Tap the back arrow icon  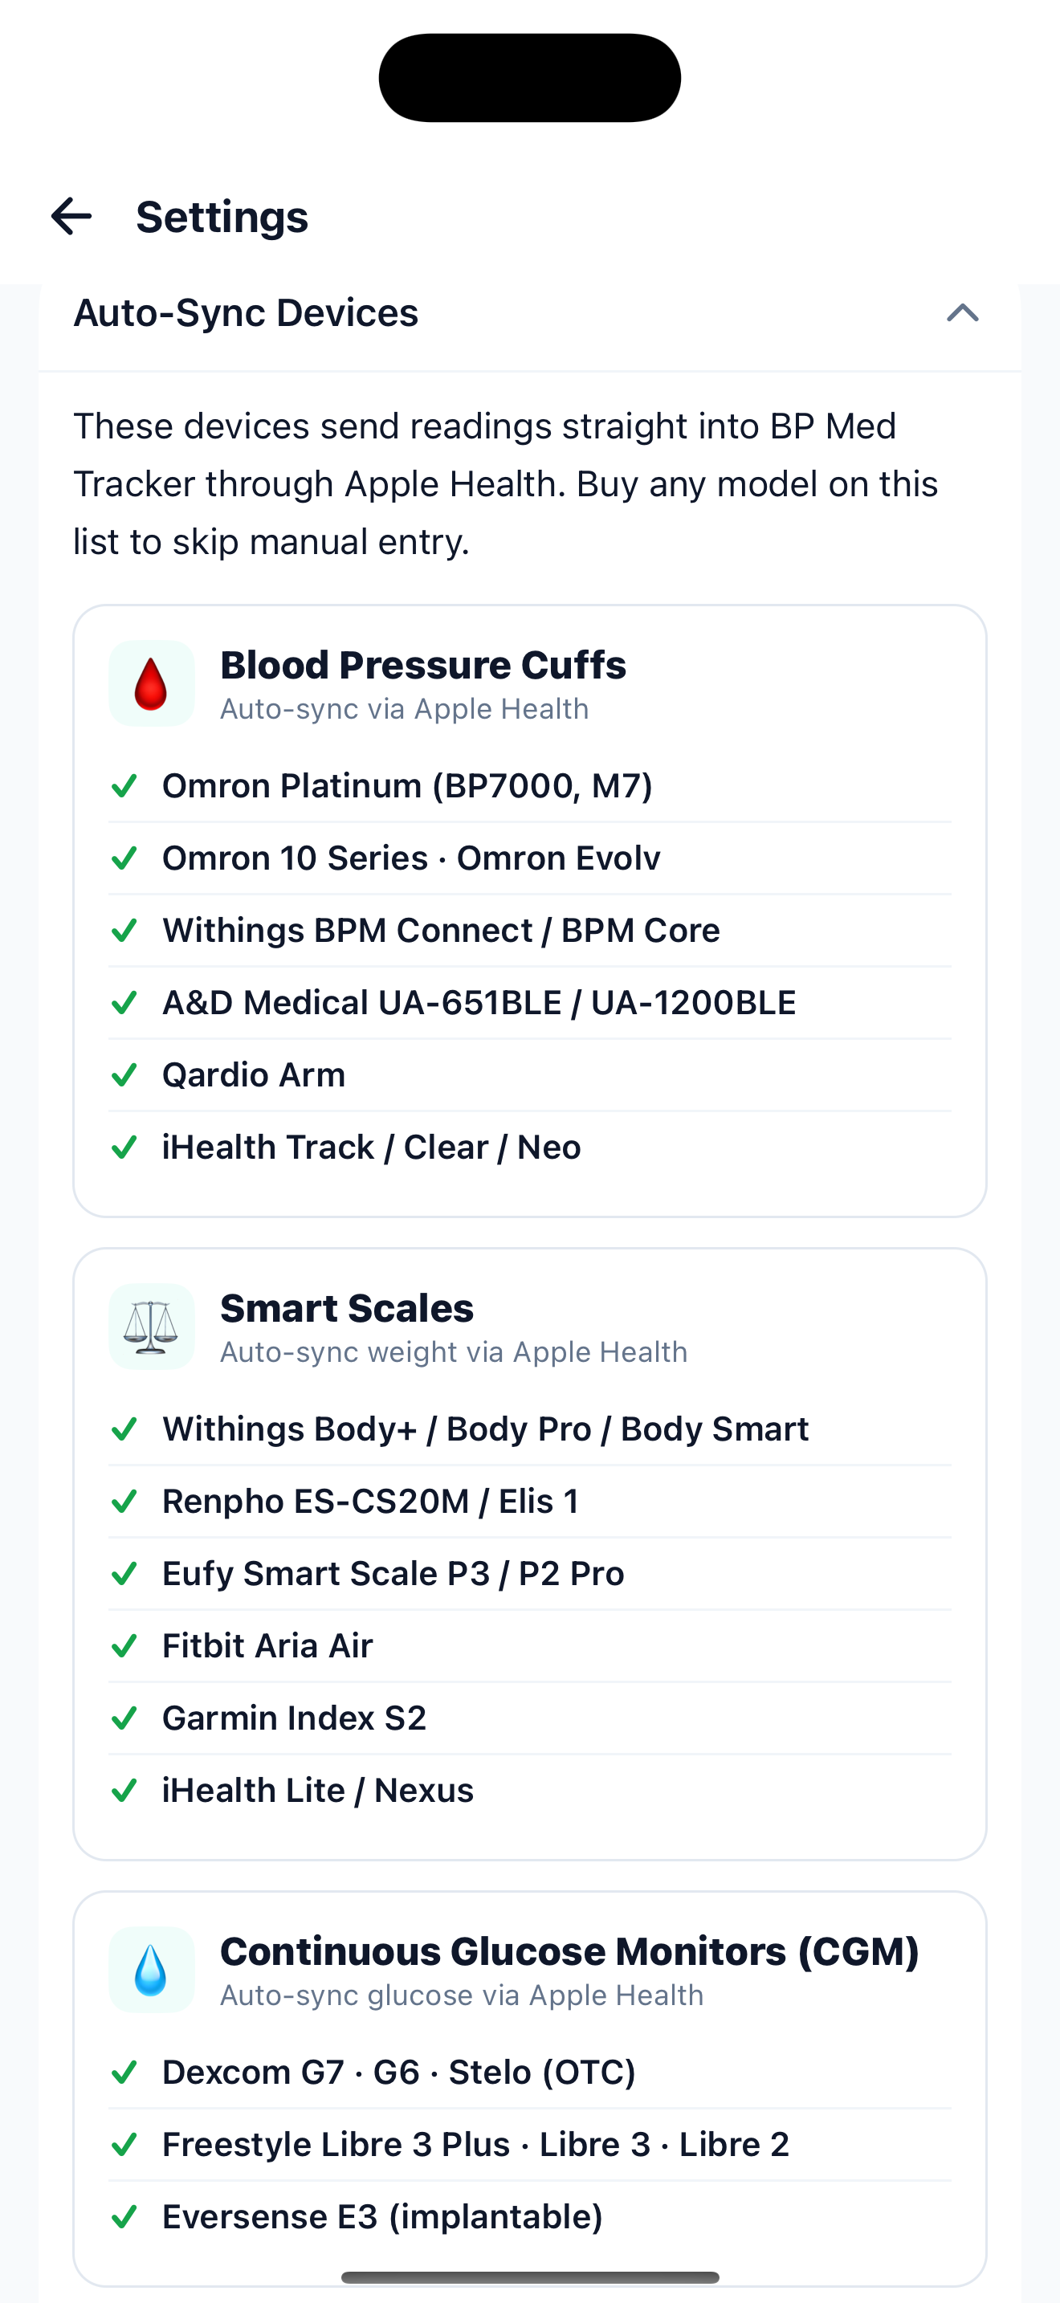point(71,216)
